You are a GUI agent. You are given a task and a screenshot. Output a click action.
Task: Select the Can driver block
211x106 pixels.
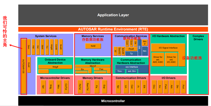point(132,86)
